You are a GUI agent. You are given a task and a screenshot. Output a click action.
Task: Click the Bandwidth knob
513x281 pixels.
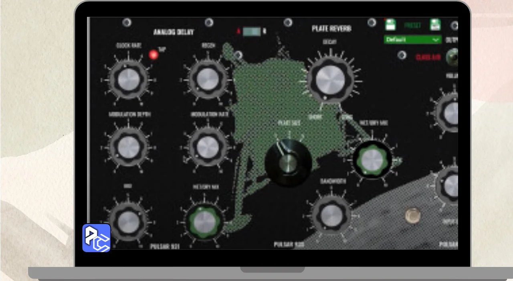tap(332, 216)
